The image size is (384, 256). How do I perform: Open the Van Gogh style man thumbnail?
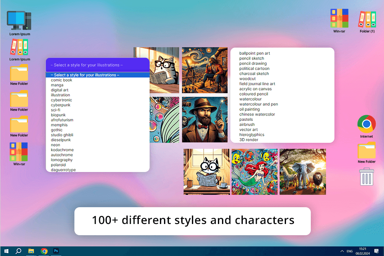[x=205, y=70]
